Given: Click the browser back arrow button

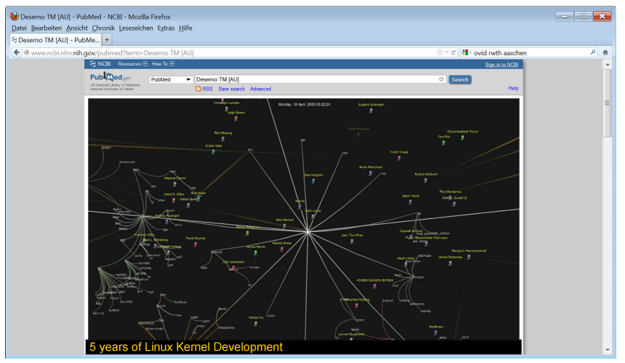Looking at the screenshot, I should 16,52.
